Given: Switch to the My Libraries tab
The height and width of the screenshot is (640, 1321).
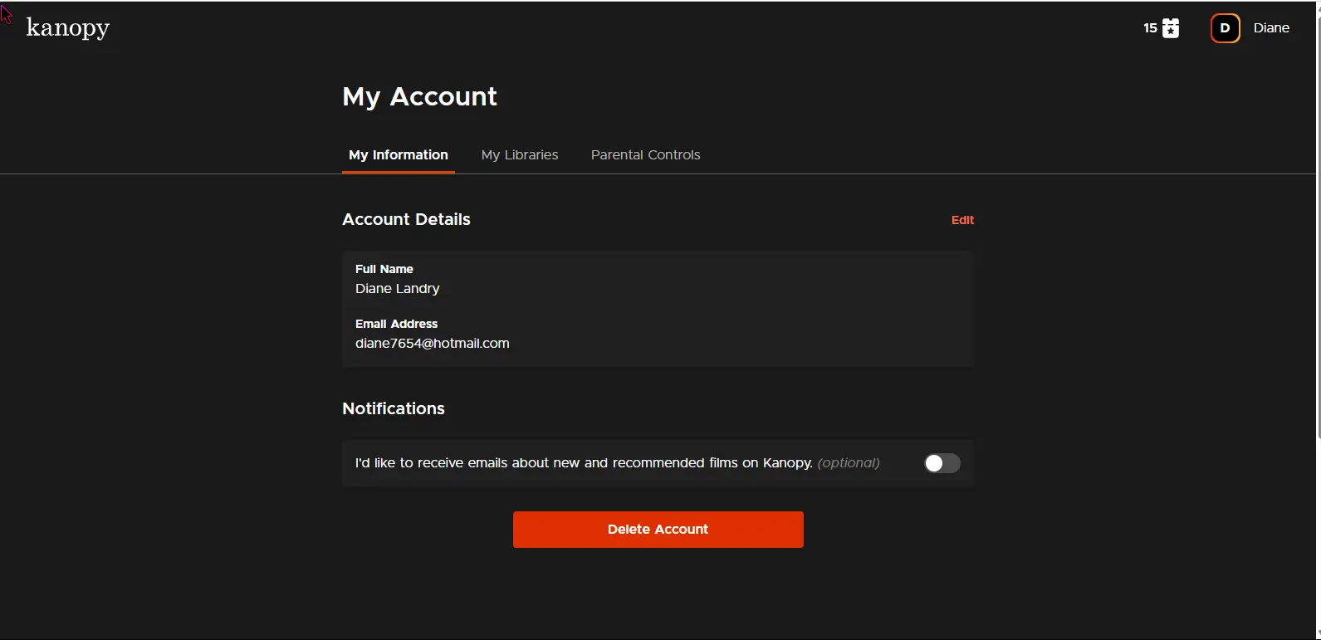Looking at the screenshot, I should click(520, 155).
